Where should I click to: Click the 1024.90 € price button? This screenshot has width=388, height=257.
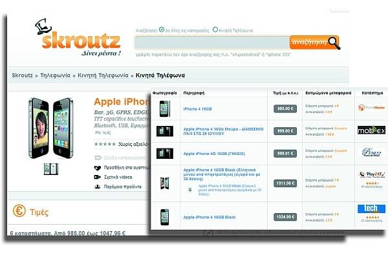click(x=285, y=217)
